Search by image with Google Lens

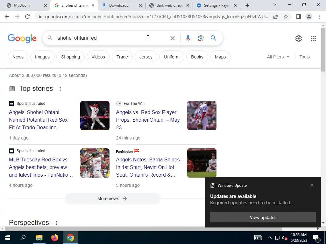(x=201, y=38)
